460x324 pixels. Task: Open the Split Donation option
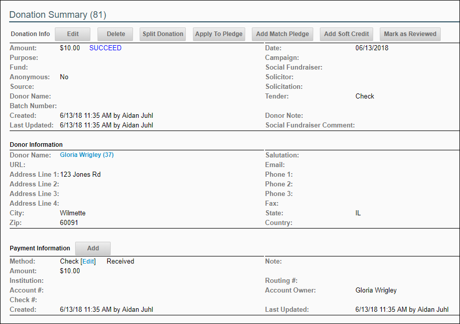point(163,34)
